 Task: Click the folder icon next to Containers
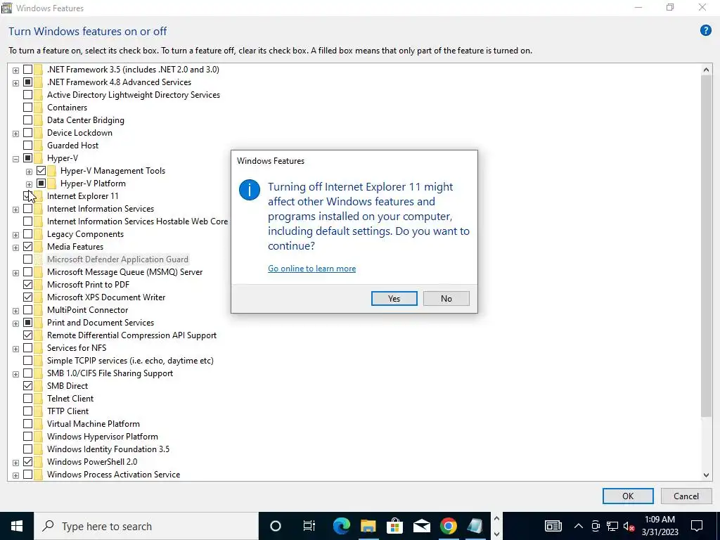(39, 108)
